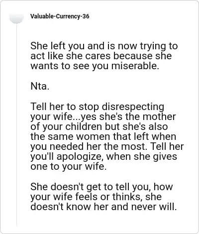Click the phrase "your wife...yes"
This screenshot has width=199, height=234.
tap(63, 117)
